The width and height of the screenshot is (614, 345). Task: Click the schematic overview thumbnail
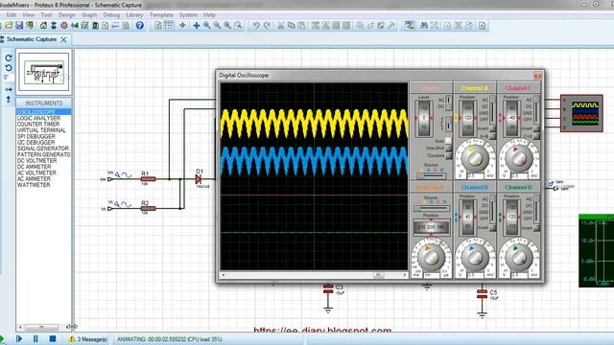point(44,72)
